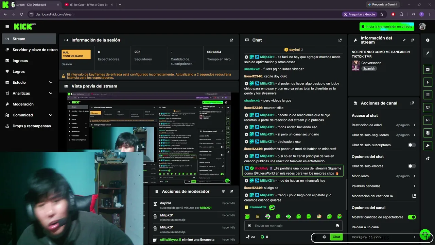Toggle session info broadcast icon in right sidebar

[x=428, y=120]
